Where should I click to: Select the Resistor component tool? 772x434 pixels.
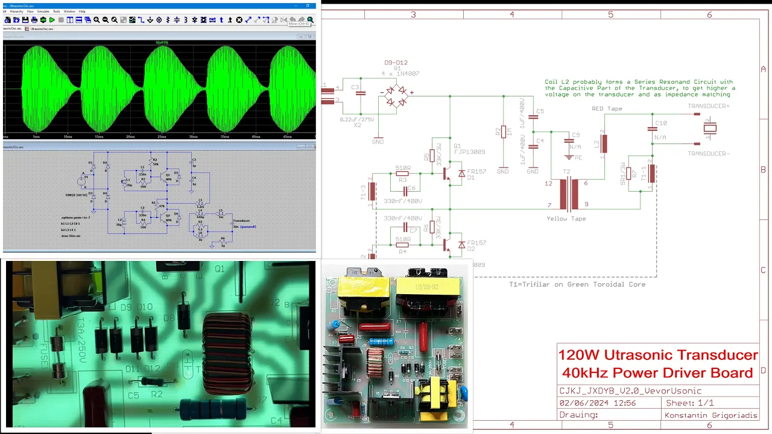[x=168, y=20]
